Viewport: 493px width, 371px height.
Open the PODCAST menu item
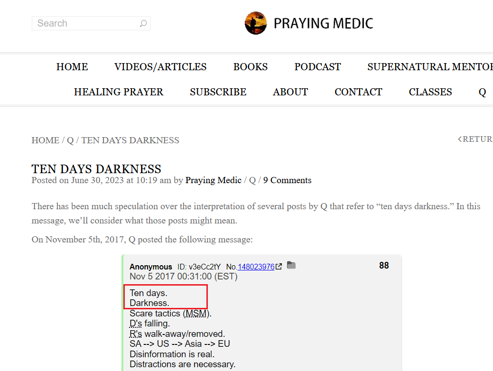317,66
